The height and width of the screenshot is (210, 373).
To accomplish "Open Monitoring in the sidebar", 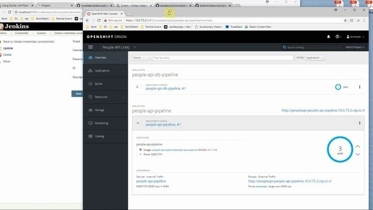I will tap(105, 123).
